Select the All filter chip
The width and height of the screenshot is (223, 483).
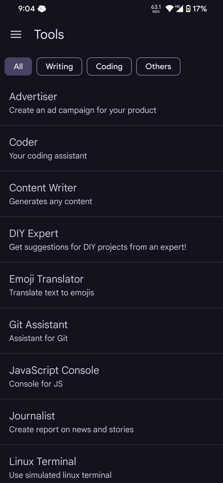pos(18,66)
